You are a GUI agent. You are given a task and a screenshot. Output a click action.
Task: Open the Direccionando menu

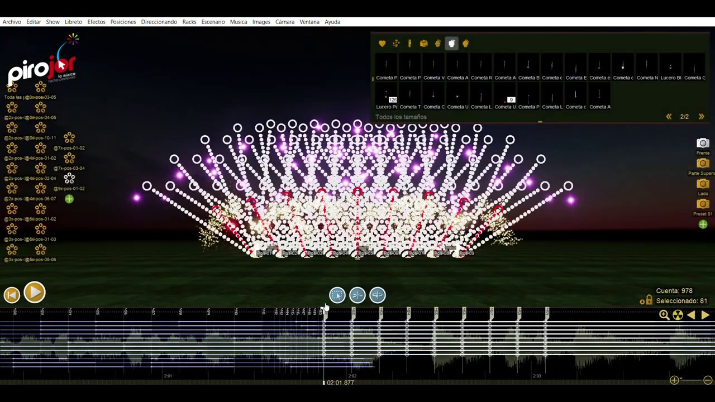pyautogui.click(x=159, y=22)
